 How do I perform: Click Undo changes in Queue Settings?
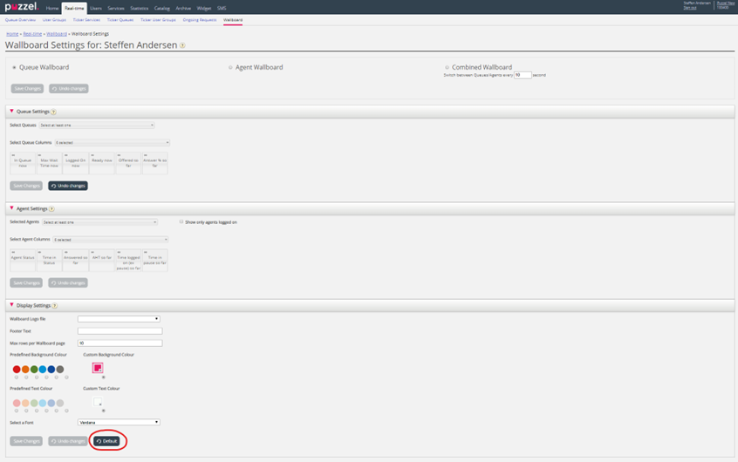tap(68, 186)
